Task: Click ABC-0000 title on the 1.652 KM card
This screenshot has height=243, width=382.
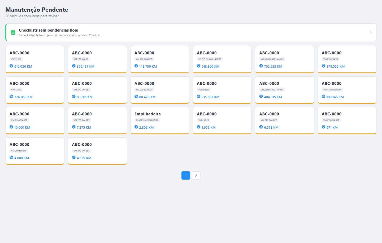Action: [x=207, y=114]
